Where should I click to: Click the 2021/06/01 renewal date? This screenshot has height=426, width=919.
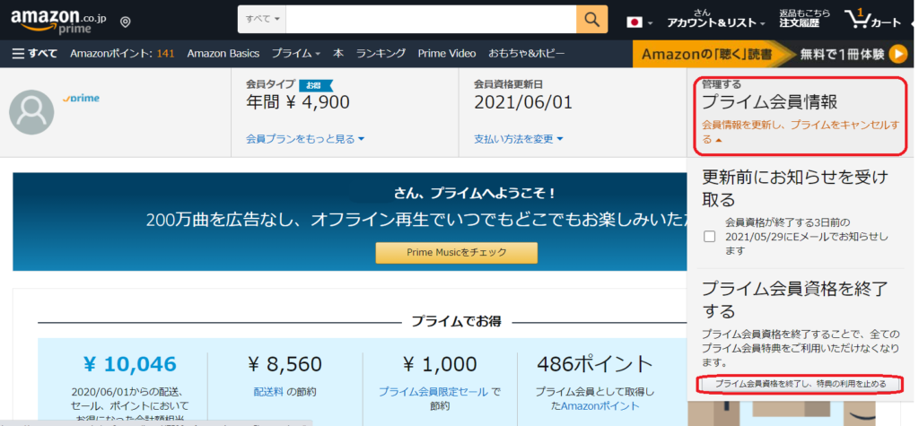click(x=523, y=102)
